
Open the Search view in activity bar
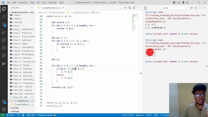[4, 17]
